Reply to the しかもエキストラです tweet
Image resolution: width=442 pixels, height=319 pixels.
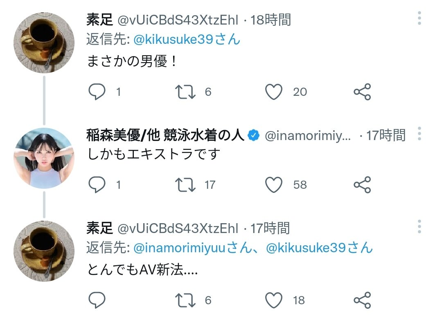click(97, 185)
